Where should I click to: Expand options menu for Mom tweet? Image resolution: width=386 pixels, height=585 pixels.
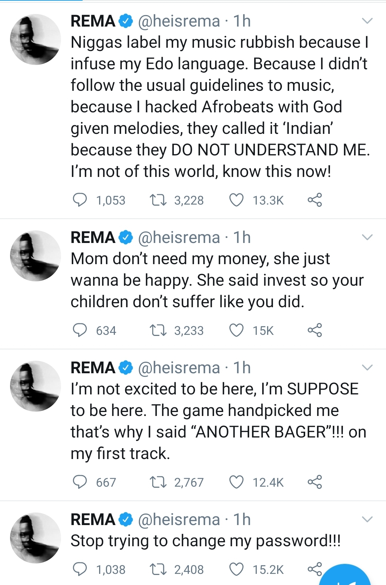(367, 237)
